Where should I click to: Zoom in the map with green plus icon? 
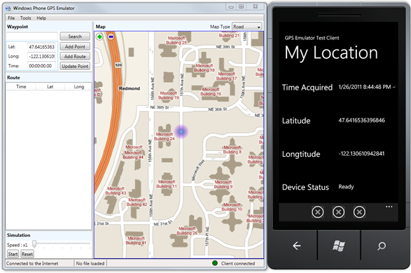tap(99, 37)
